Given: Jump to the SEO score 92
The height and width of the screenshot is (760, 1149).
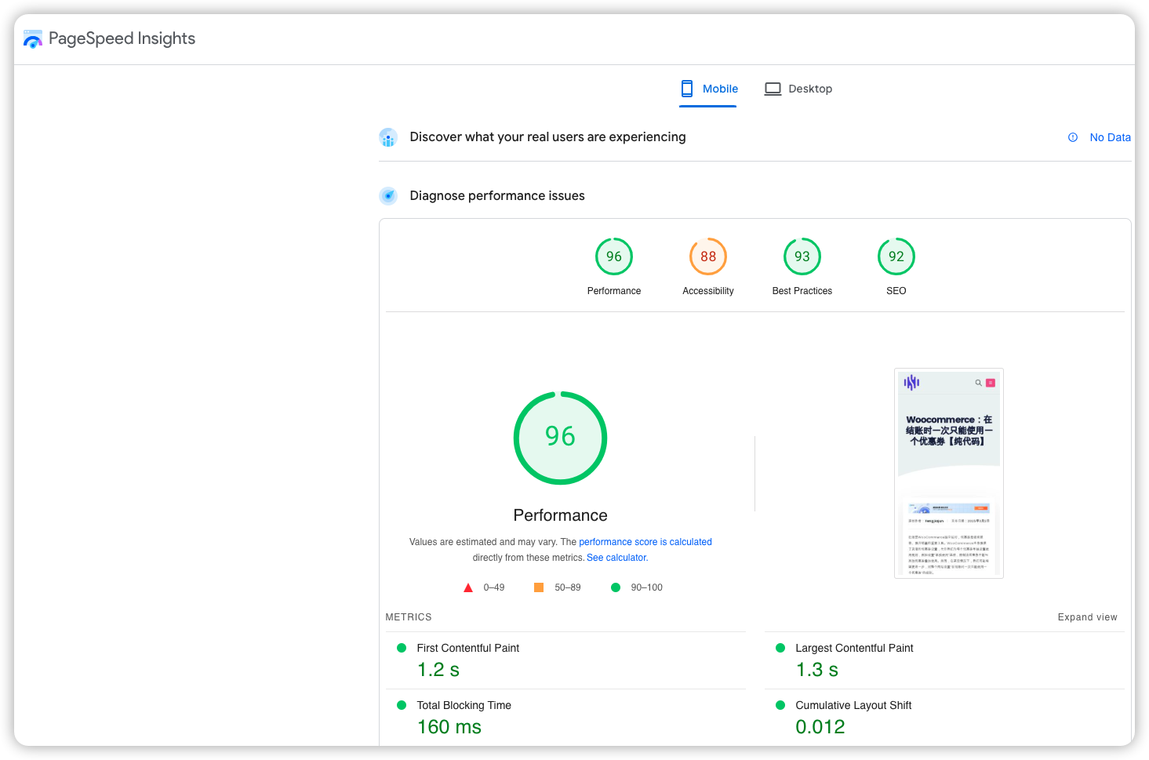Looking at the screenshot, I should [896, 257].
